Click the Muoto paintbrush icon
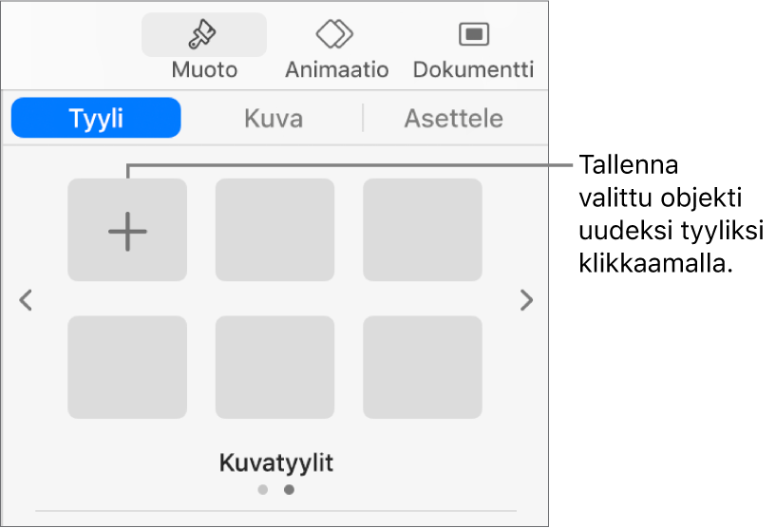Viewport: 776px width, 528px height. (x=204, y=35)
